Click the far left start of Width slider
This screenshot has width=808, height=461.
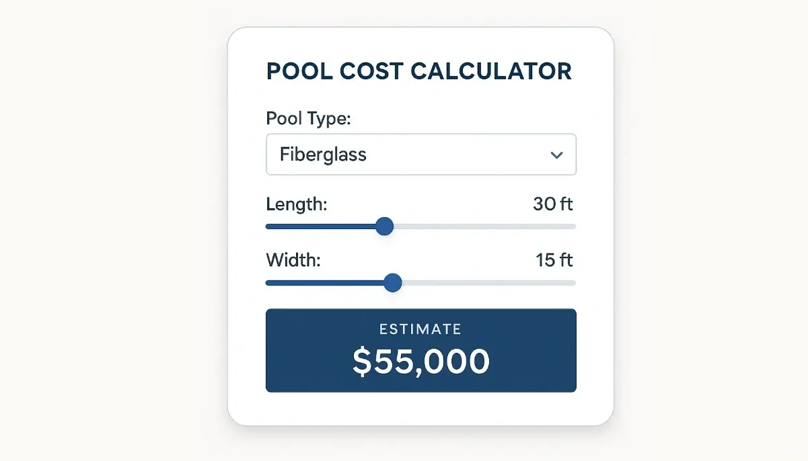tap(268, 283)
